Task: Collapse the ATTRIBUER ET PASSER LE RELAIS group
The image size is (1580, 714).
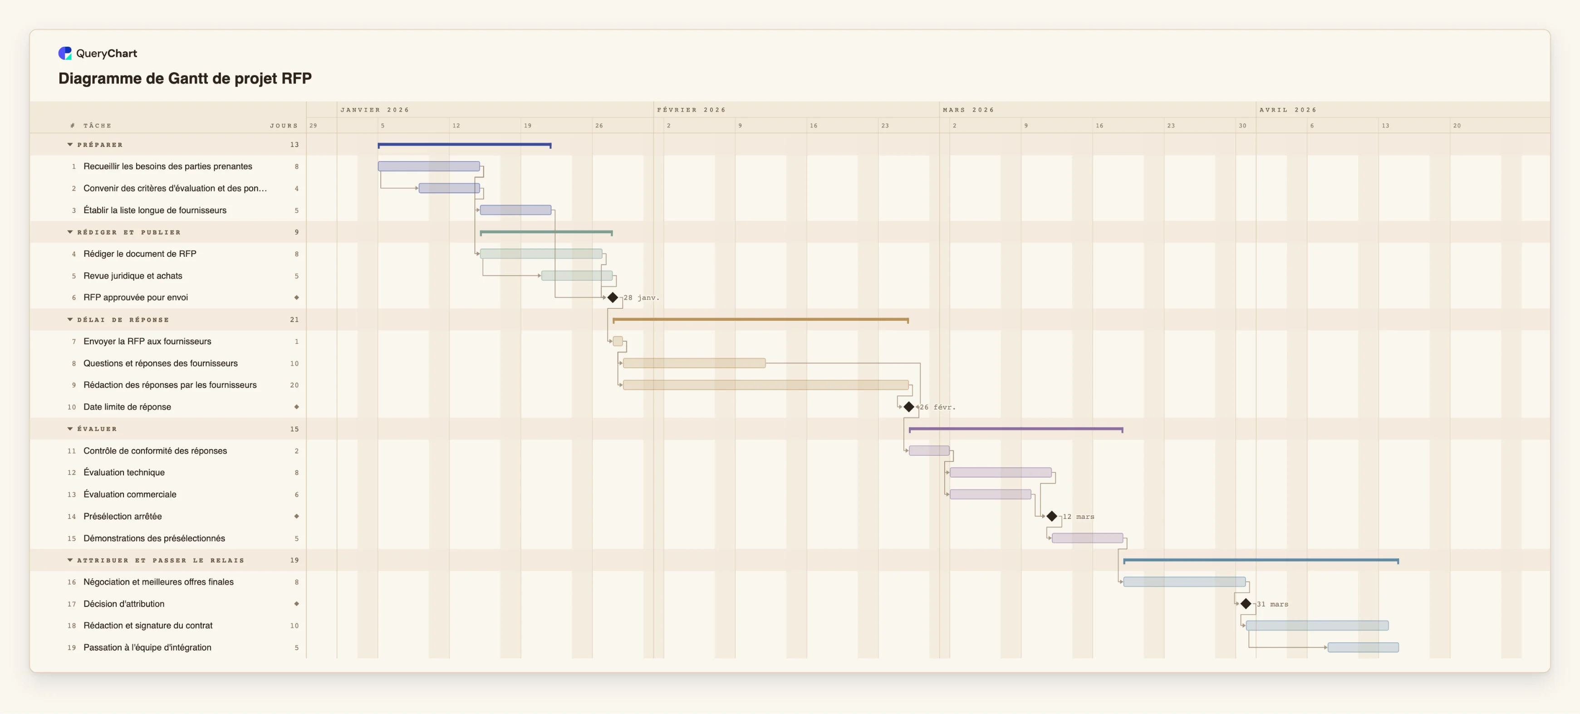Action: pyautogui.click(x=70, y=560)
